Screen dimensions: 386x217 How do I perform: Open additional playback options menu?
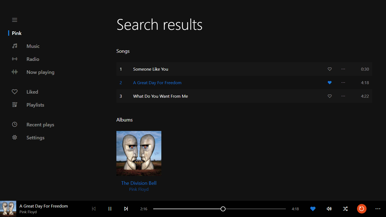[x=378, y=209]
